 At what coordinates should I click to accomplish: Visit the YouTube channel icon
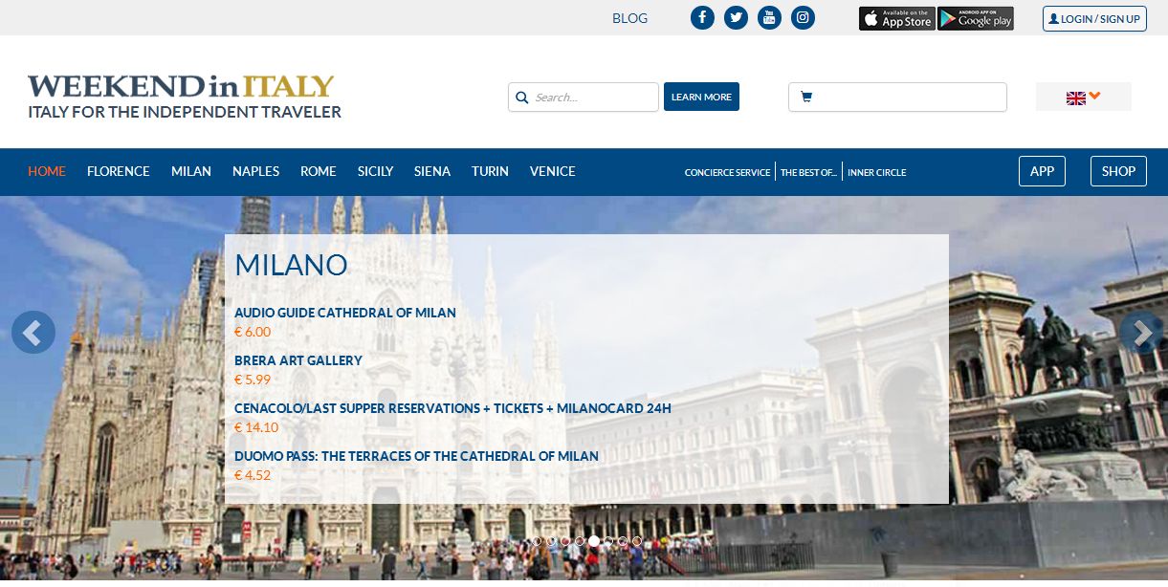(x=769, y=17)
